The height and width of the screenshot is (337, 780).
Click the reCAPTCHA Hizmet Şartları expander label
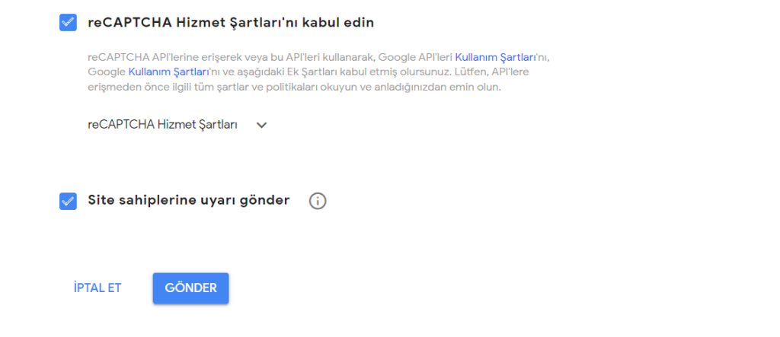[x=163, y=126]
